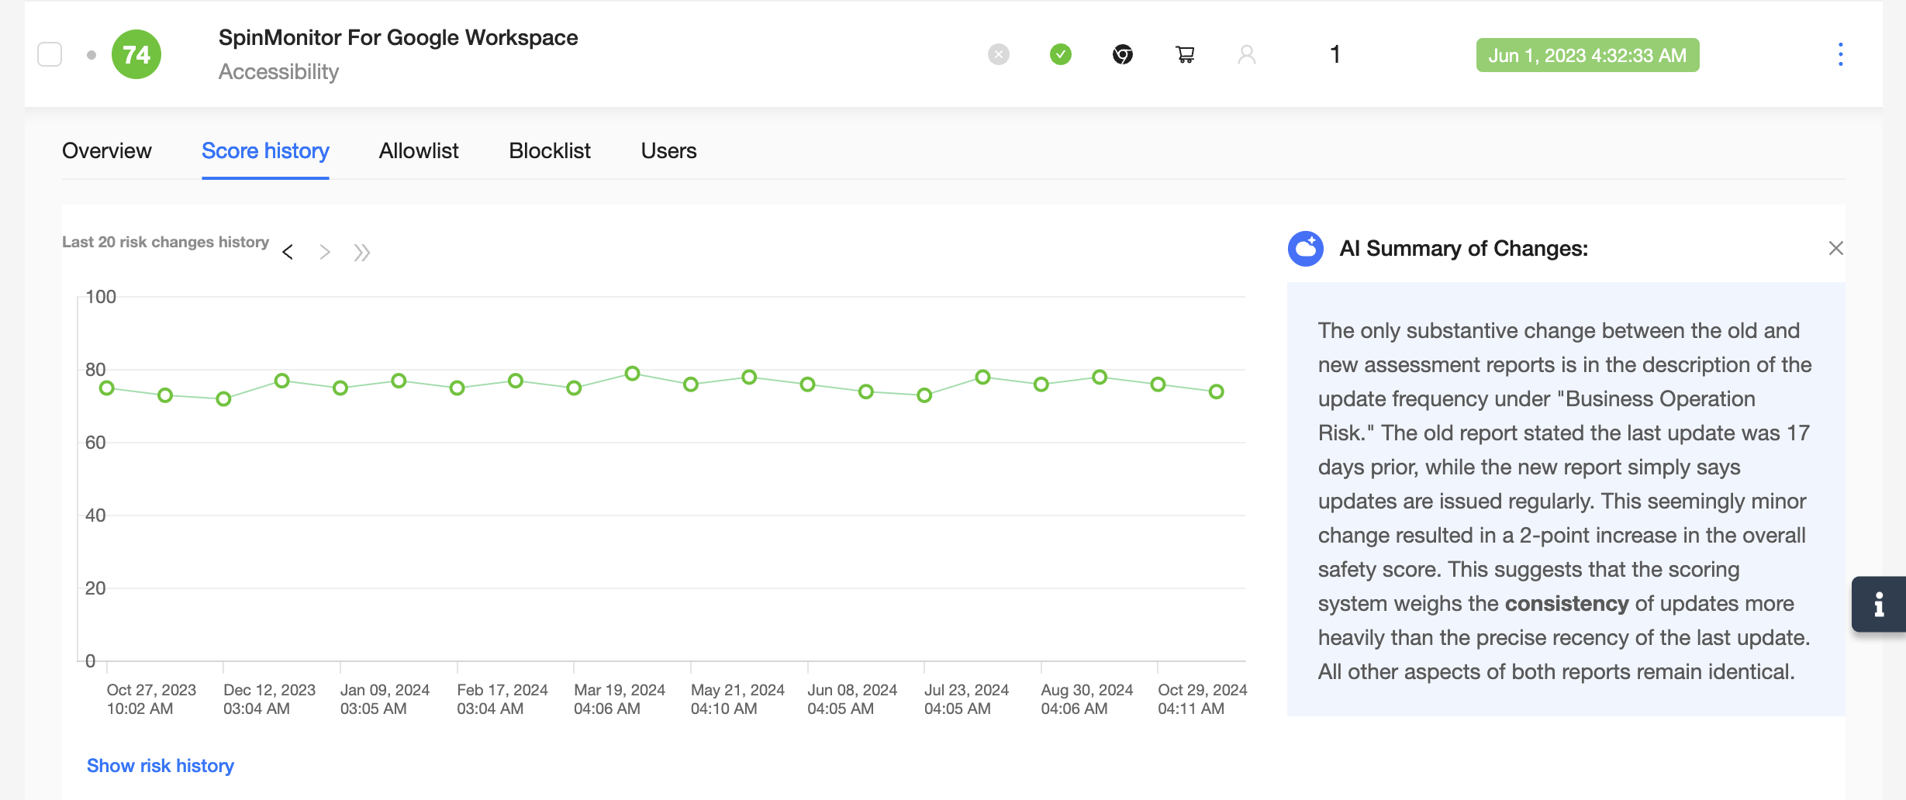Click the Jun 1, 2023 date badge
The width and height of the screenshot is (1906, 800).
coord(1587,55)
